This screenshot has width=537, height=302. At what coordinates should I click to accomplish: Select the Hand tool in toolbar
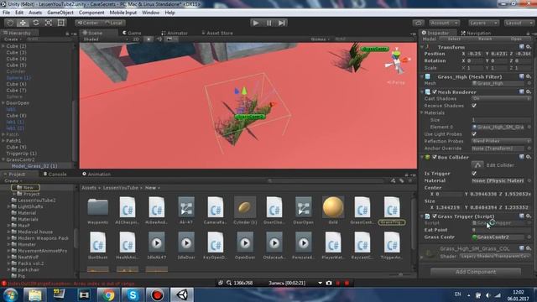10,23
